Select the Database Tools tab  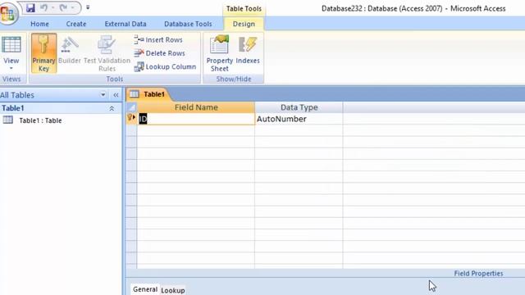[188, 24]
